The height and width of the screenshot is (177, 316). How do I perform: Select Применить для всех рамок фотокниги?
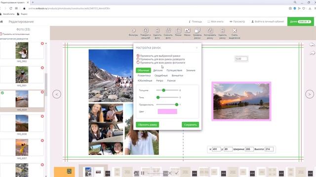point(138,62)
